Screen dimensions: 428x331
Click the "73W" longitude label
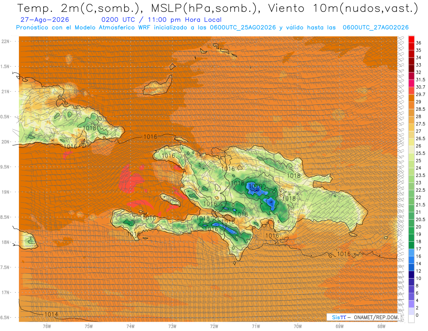(x=172, y=326)
